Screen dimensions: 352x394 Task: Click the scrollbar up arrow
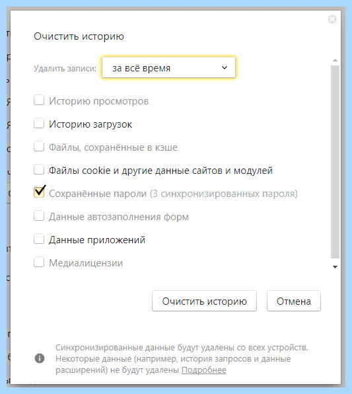point(335,60)
